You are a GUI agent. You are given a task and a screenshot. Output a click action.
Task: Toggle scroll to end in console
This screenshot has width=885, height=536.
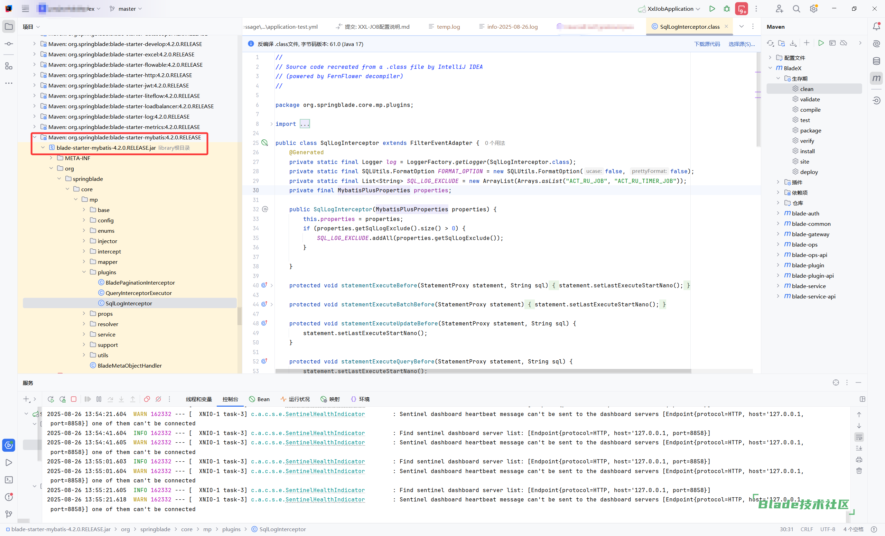859,449
